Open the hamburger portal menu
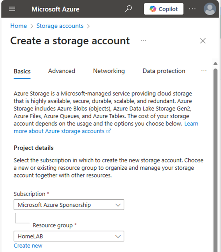 tap(12, 9)
